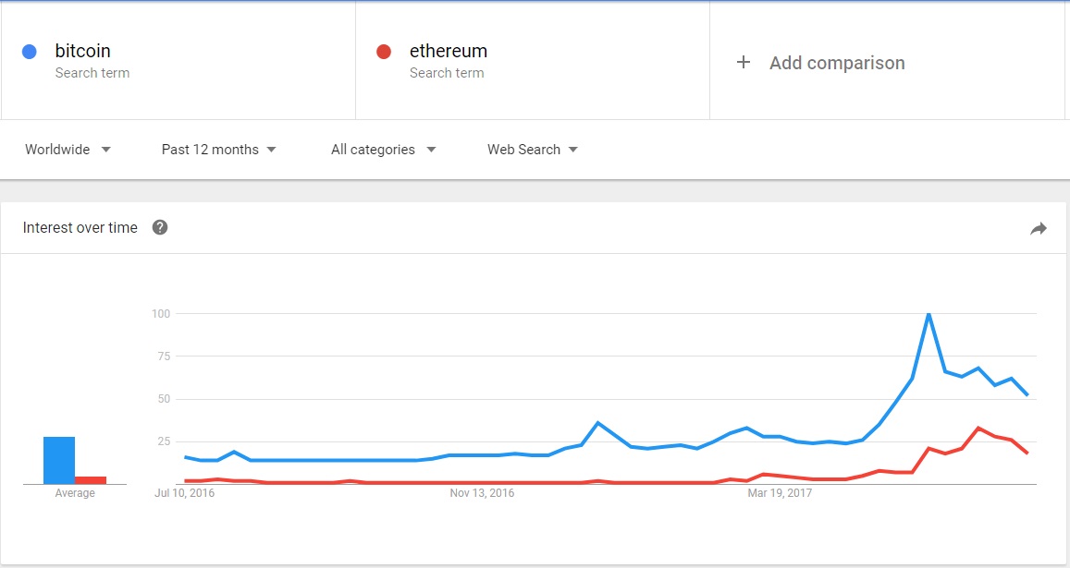Image resolution: width=1070 pixels, height=568 pixels.
Task: Click the Nov 13, 2016 axis label
Action: tap(482, 493)
